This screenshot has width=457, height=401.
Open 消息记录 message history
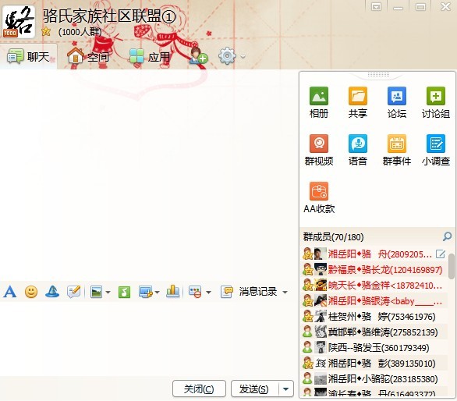[x=258, y=292]
